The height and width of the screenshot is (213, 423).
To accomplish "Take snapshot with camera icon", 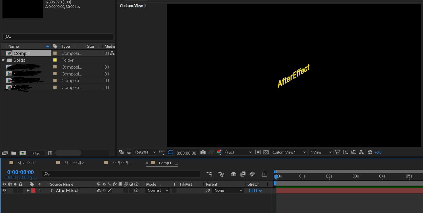I will (203, 152).
